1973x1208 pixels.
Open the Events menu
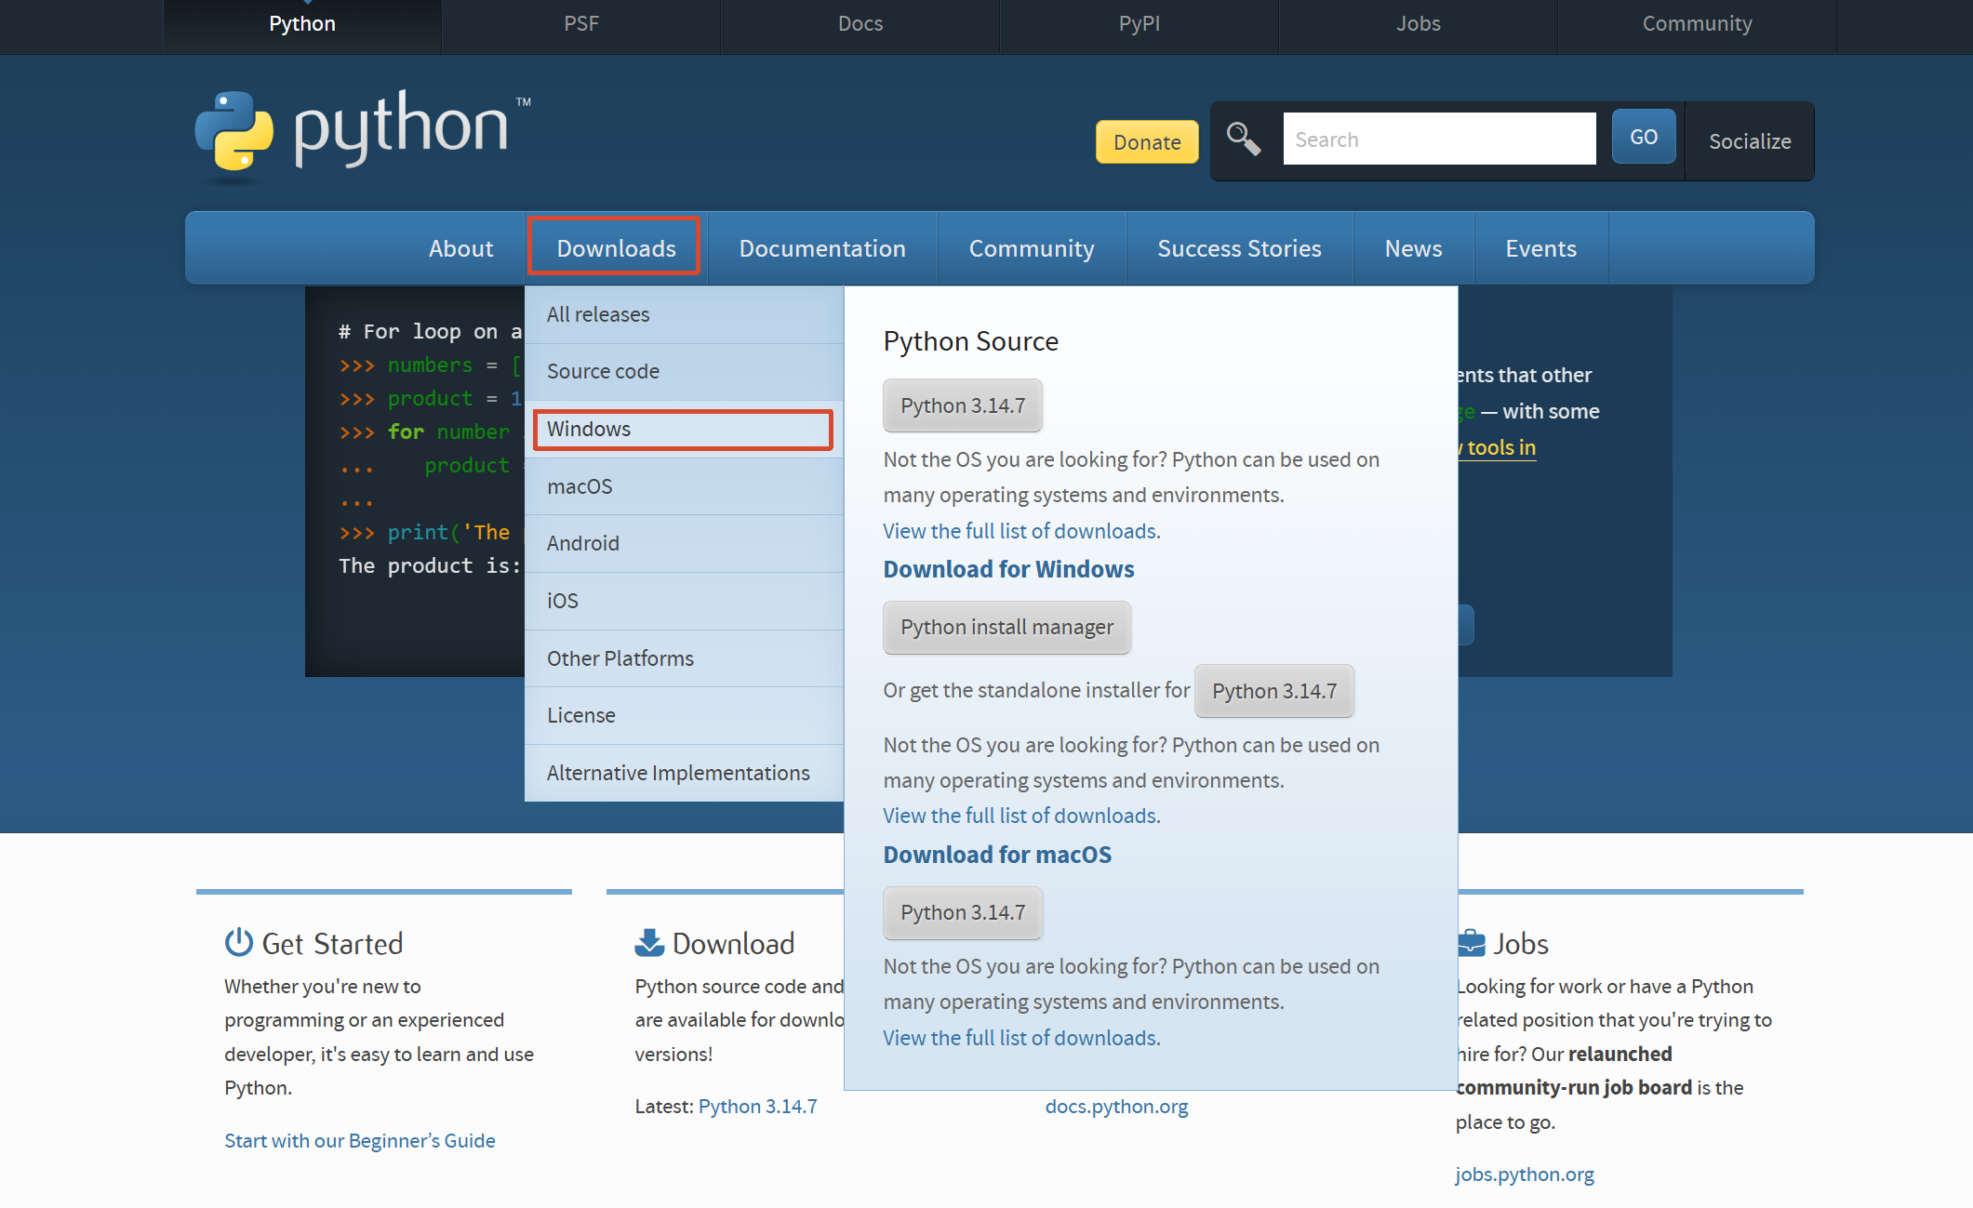pyautogui.click(x=1540, y=248)
